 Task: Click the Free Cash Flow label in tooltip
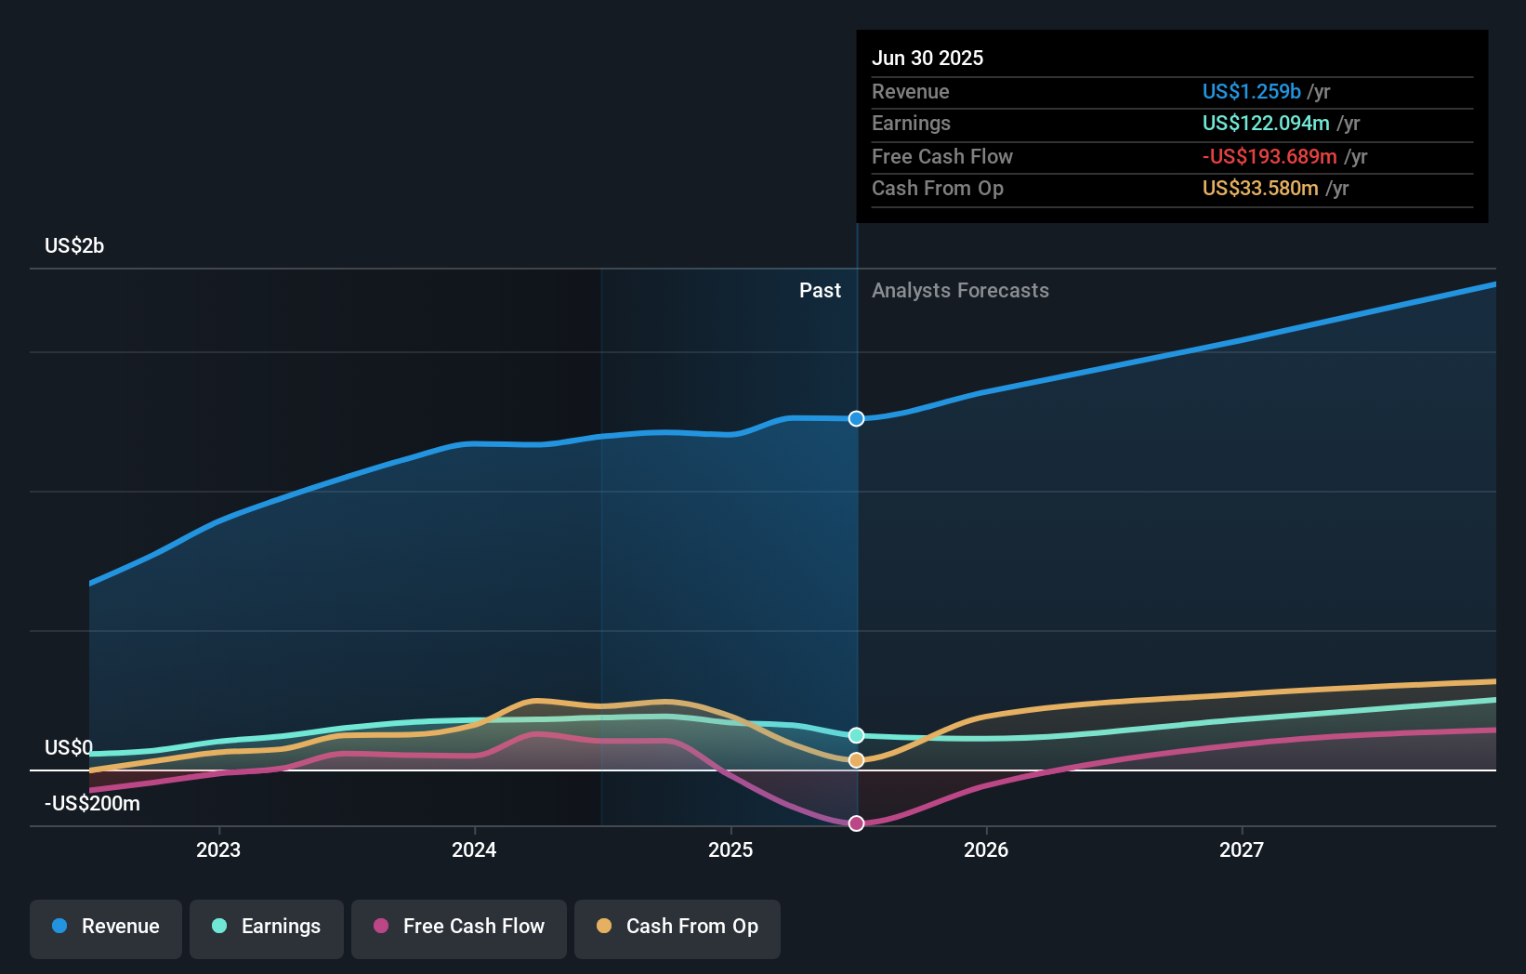[942, 157]
